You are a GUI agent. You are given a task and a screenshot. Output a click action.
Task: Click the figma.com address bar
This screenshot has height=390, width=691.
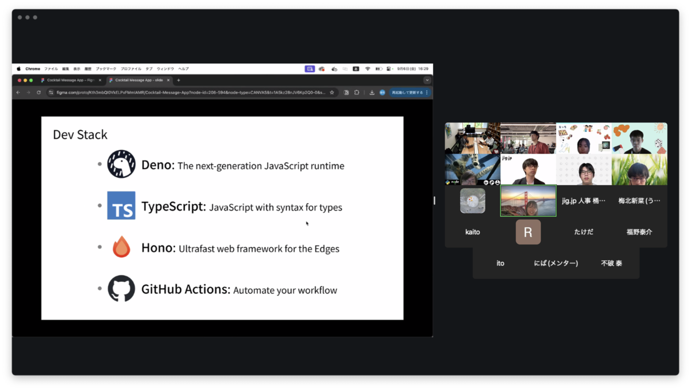point(191,92)
